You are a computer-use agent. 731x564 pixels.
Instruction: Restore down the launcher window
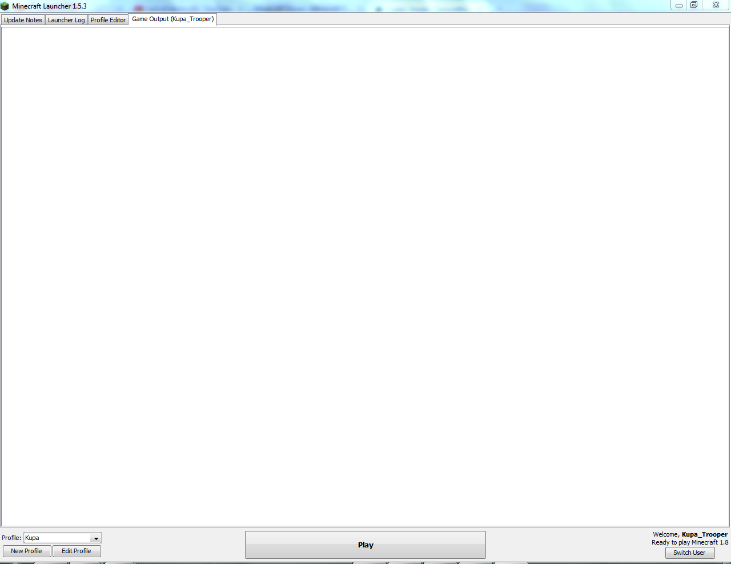(694, 5)
